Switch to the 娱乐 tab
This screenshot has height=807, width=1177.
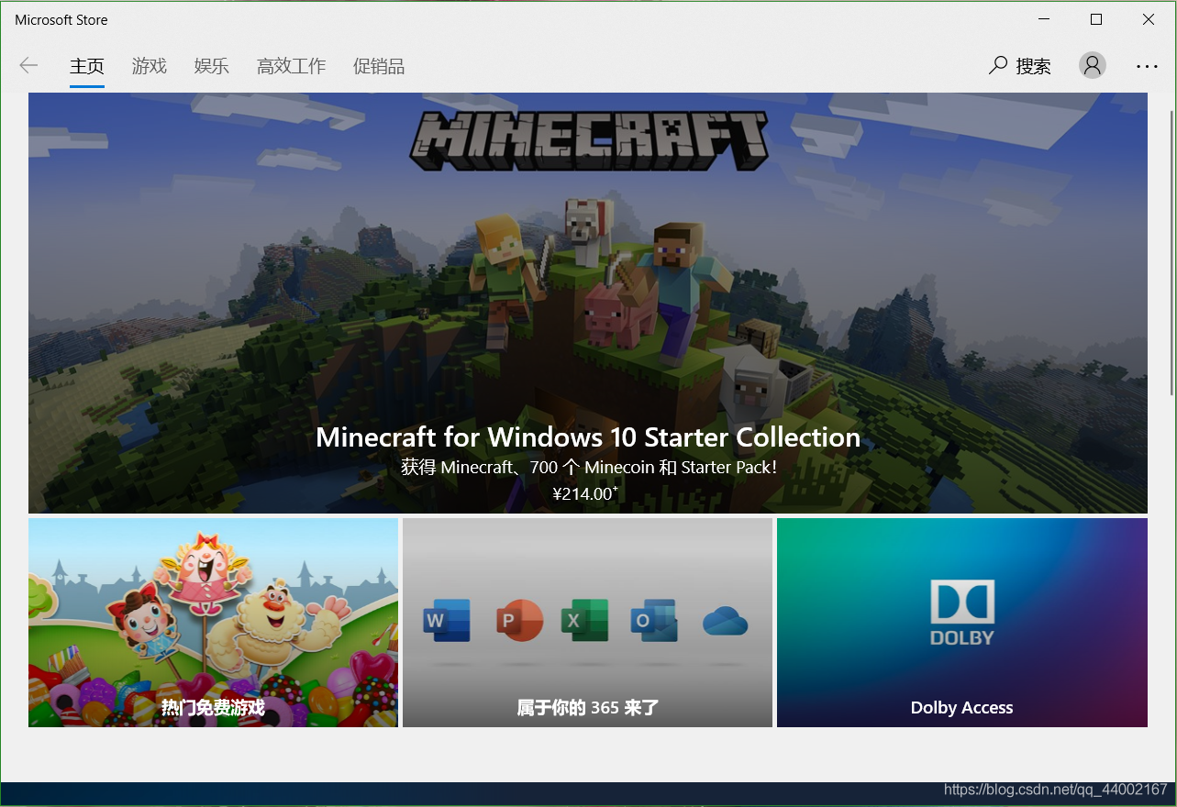[211, 66]
